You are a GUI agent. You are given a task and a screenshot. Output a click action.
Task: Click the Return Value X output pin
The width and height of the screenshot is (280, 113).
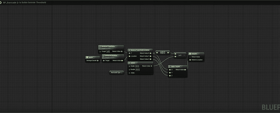click(151, 53)
